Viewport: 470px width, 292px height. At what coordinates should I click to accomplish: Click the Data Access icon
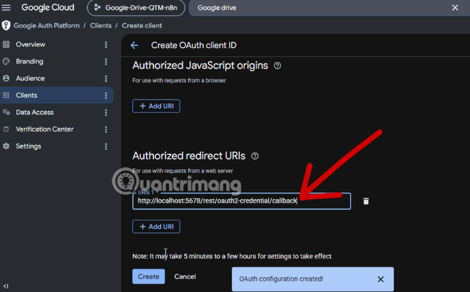click(x=6, y=113)
